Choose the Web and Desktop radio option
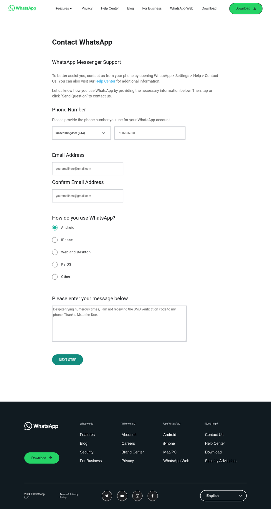The image size is (271, 509). point(55,252)
